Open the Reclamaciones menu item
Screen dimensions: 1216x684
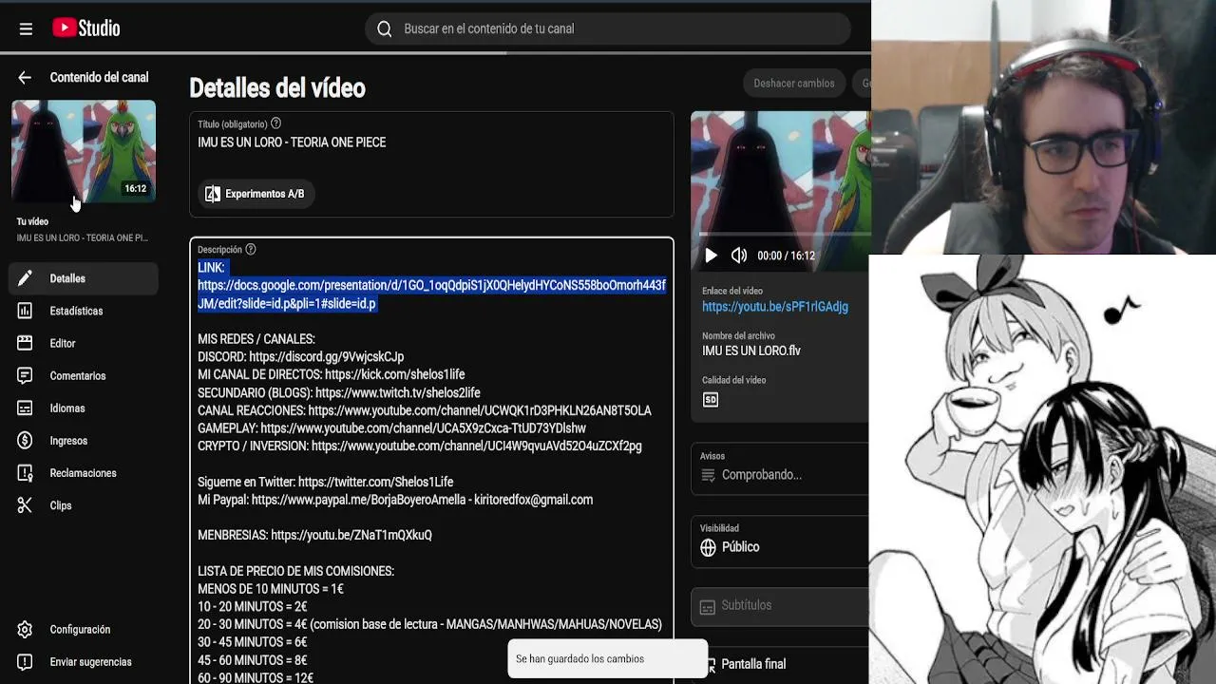pos(84,472)
